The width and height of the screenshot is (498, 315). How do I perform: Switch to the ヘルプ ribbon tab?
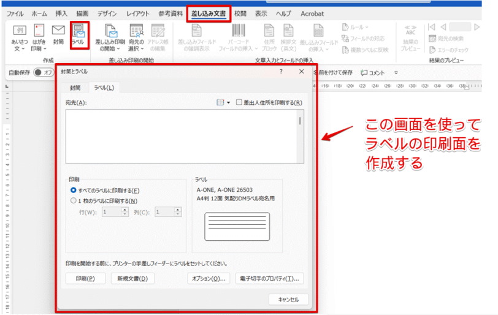pos(283,13)
